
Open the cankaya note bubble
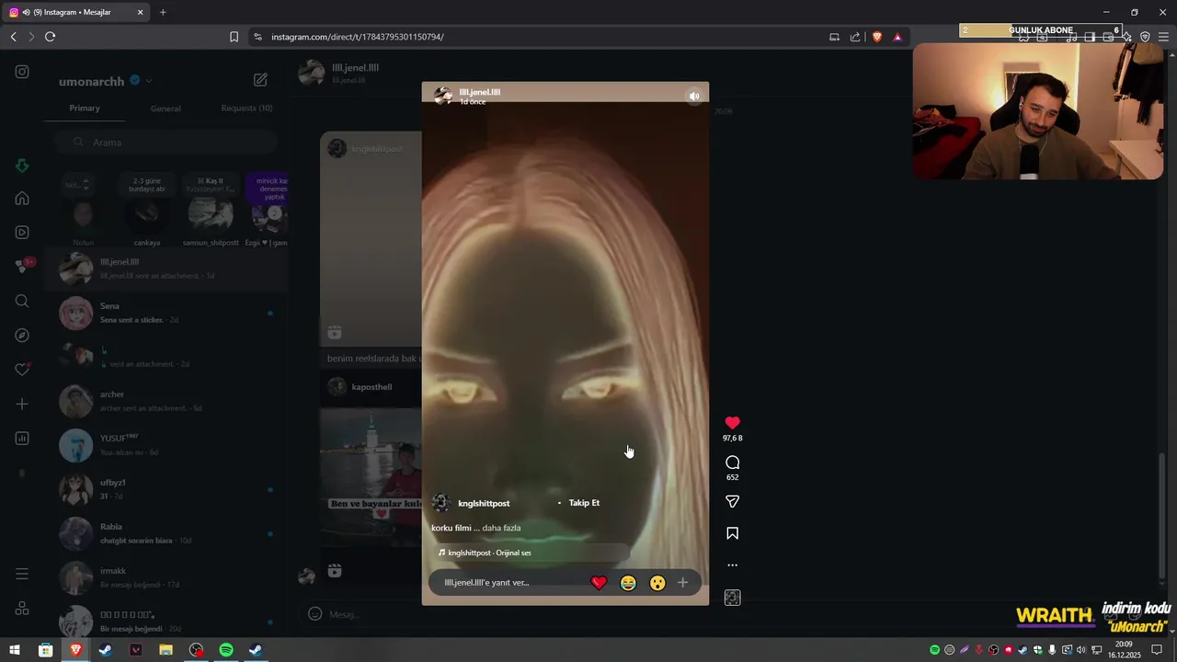click(x=147, y=183)
